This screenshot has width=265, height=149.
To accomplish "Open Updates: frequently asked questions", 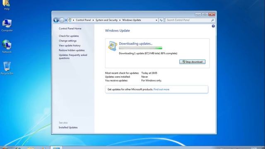I will pos(73,57).
